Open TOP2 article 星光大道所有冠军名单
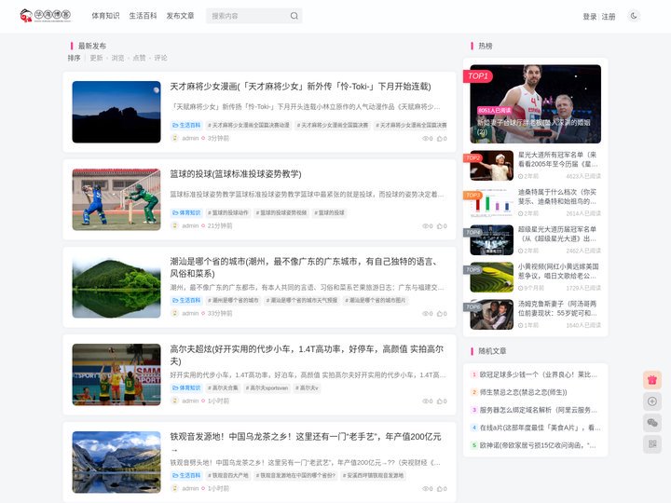This screenshot has height=503, width=671. click(x=557, y=159)
